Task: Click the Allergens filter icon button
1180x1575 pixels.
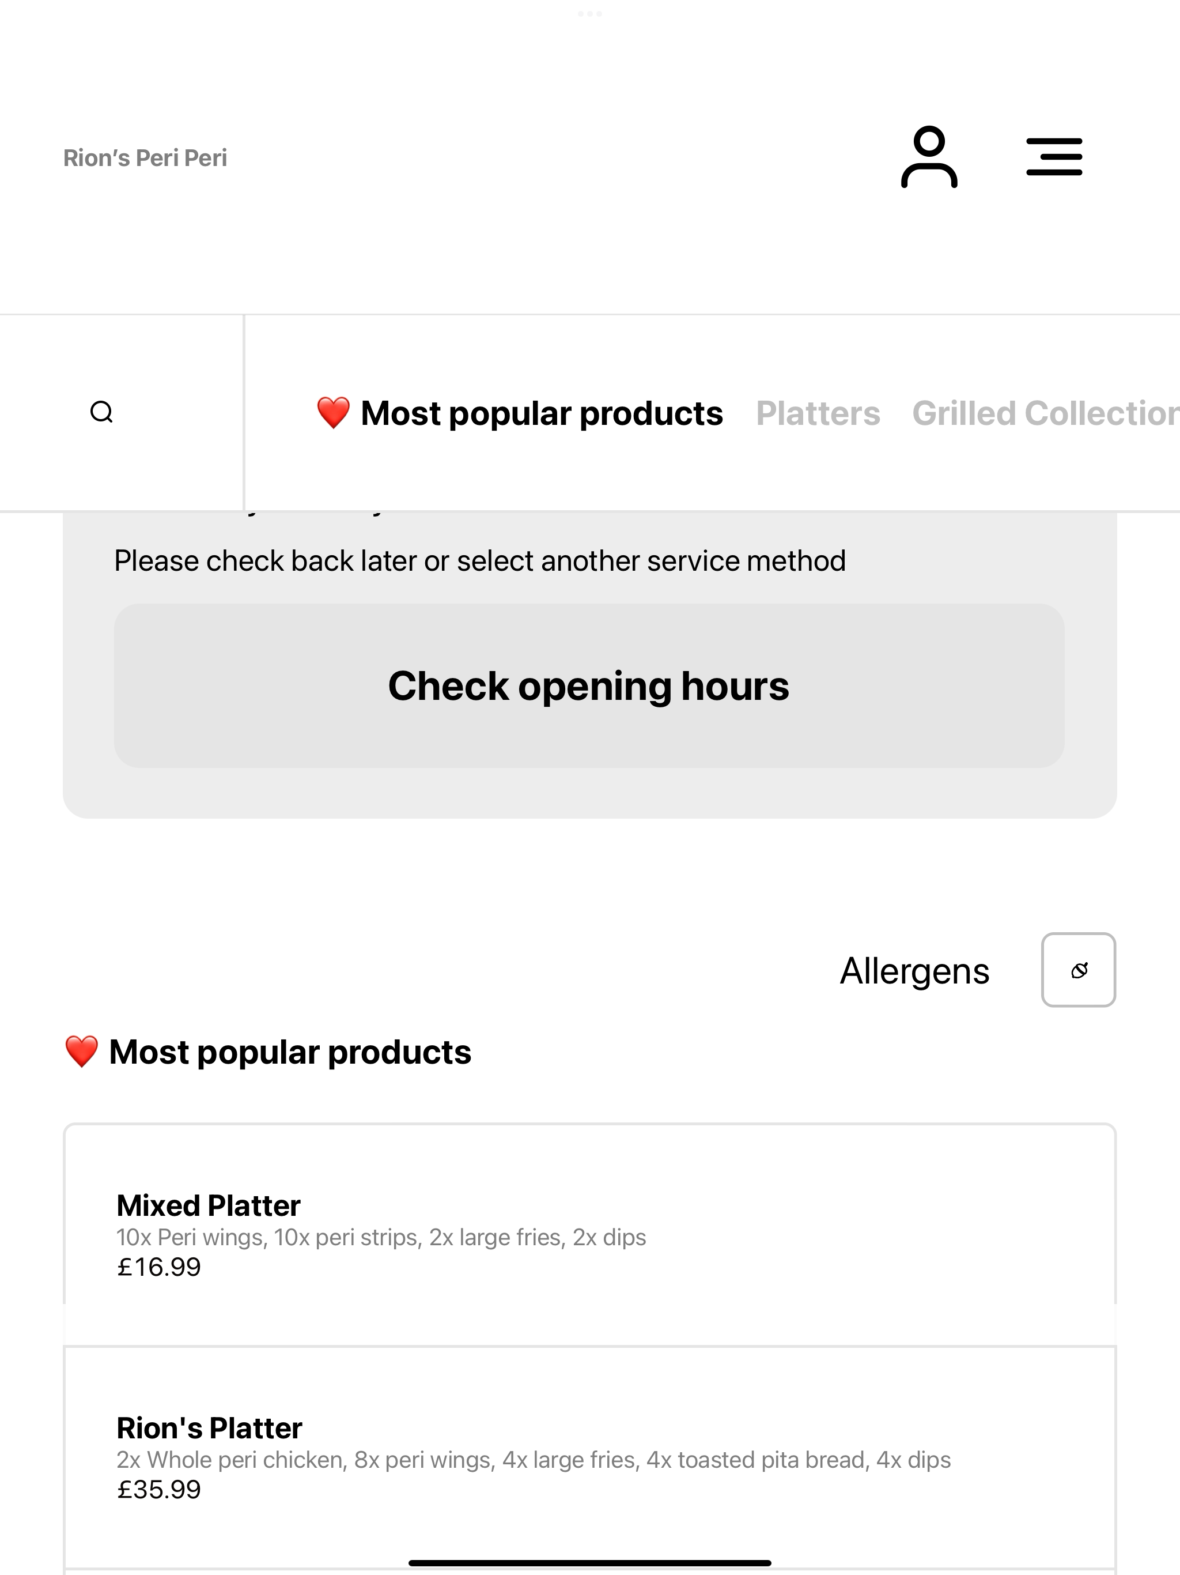Action: click(1078, 970)
